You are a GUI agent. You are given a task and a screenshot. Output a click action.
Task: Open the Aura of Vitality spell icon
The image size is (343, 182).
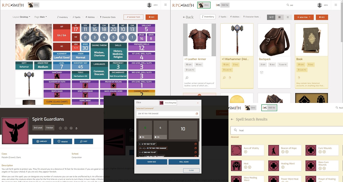pyautogui.click(x=236, y=150)
